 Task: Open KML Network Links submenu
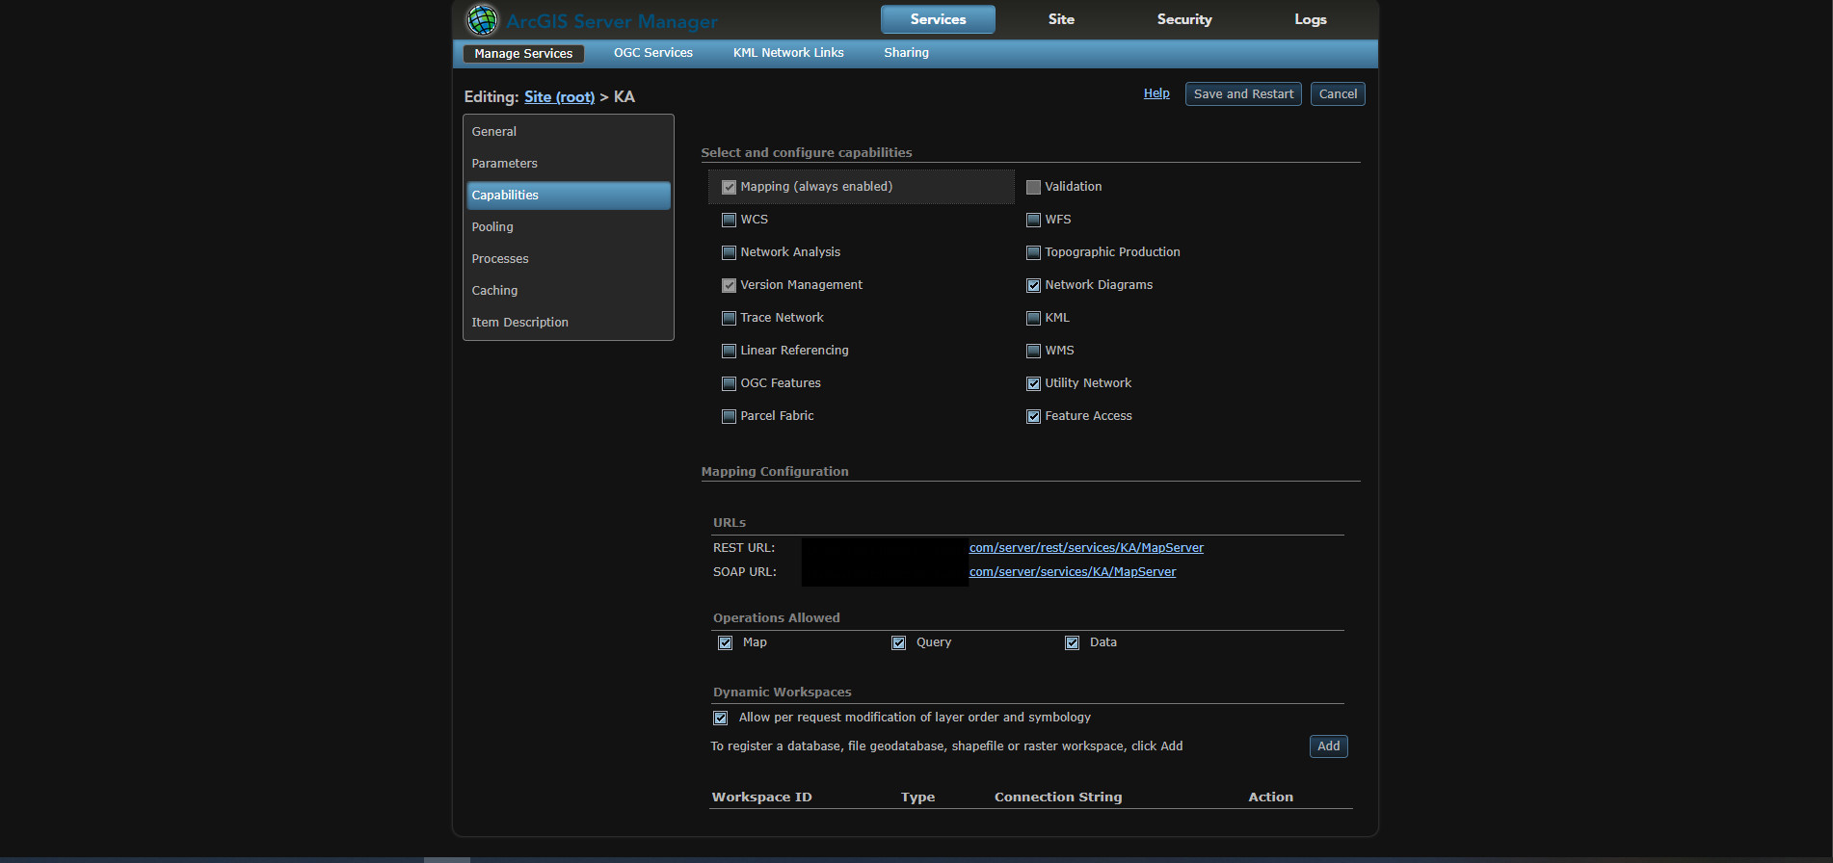pos(788,53)
